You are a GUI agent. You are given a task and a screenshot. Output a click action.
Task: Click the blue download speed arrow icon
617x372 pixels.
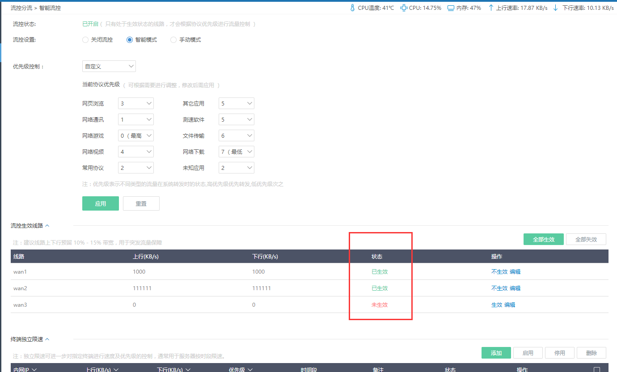click(556, 7)
